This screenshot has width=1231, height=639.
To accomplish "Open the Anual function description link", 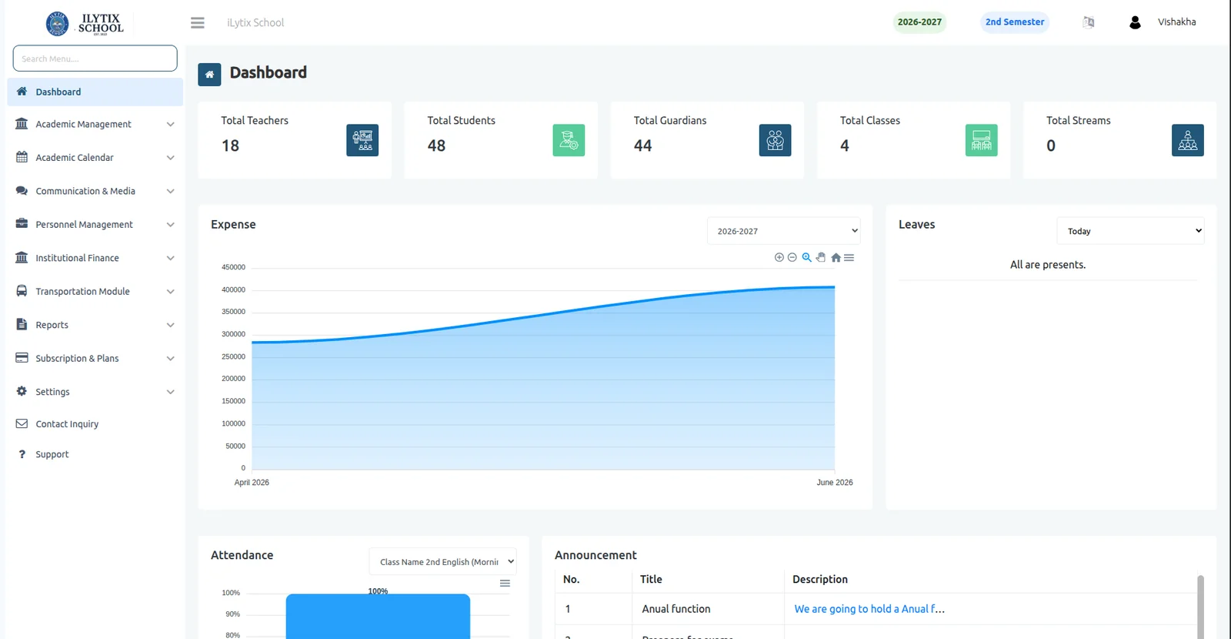I will pyautogui.click(x=869, y=609).
